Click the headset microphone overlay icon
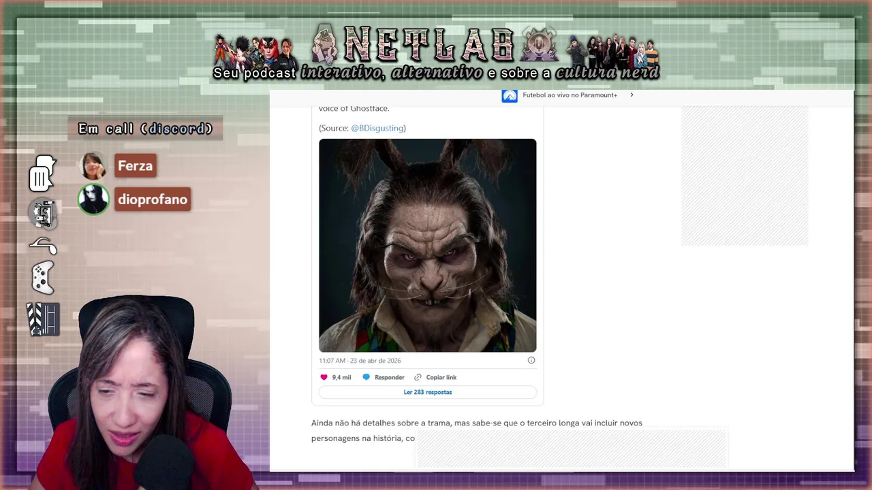The width and height of the screenshot is (872, 490). (x=42, y=246)
